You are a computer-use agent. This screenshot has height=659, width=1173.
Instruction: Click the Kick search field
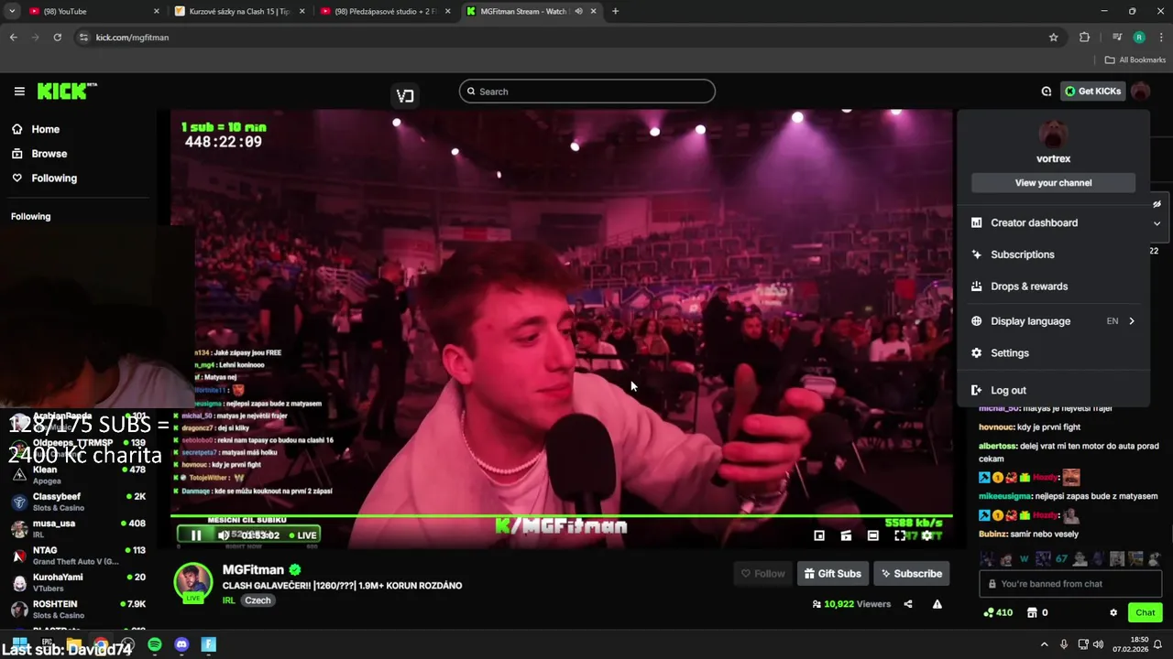[x=586, y=92]
